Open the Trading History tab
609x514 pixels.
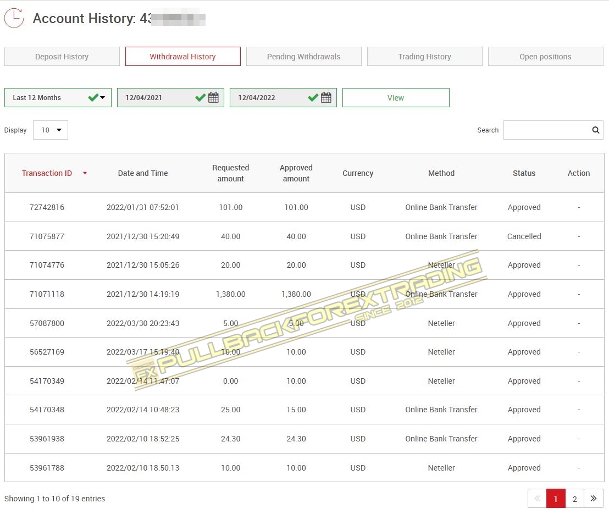pyautogui.click(x=424, y=57)
